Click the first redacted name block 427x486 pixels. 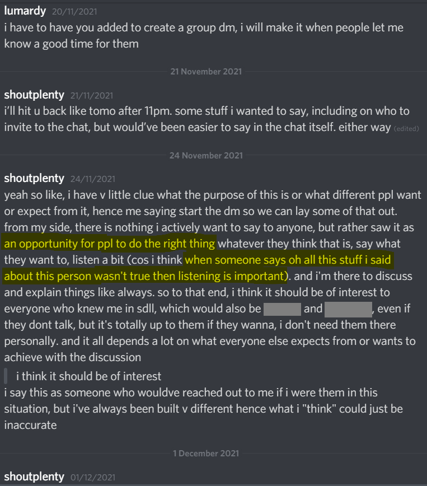click(x=282, y=309)
